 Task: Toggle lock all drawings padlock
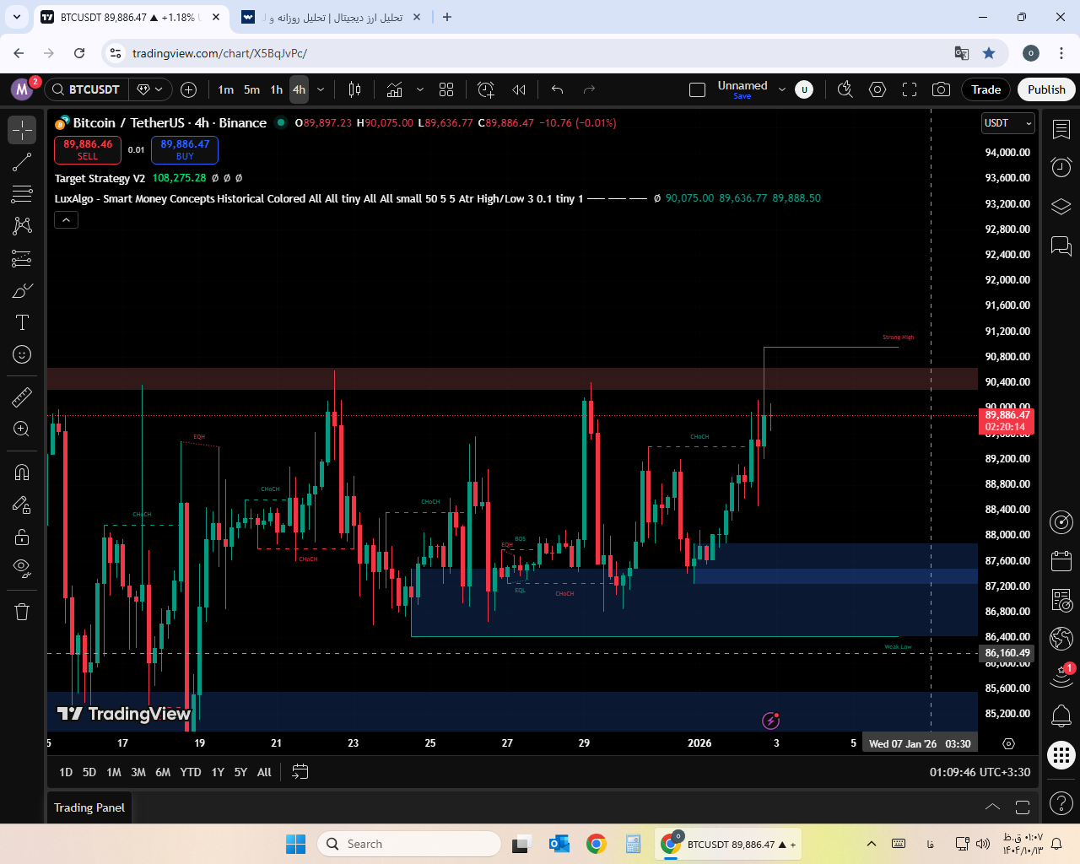click(x=22, y=537)
